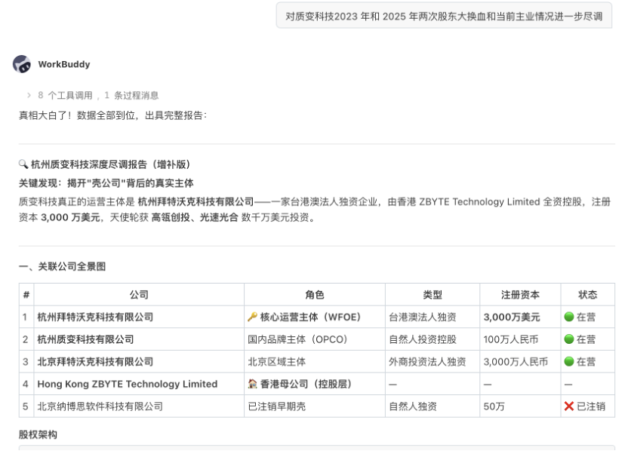This screenshot has height=457, width=628.
Task: Click the red X icon next to 已注销
Action: pos(569,406)
